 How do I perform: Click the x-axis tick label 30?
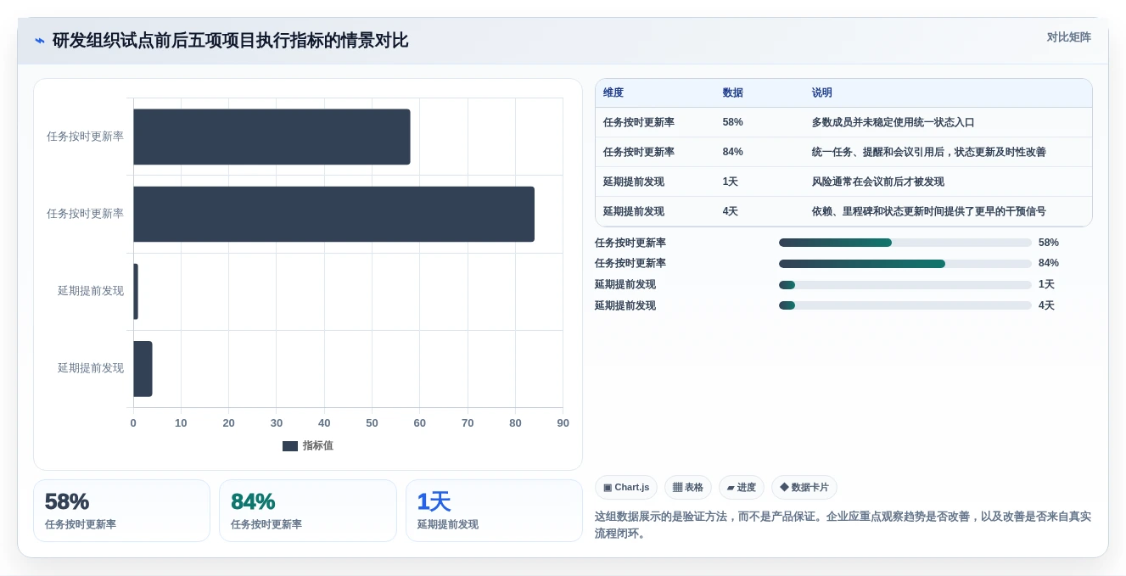tap(277, 422)
